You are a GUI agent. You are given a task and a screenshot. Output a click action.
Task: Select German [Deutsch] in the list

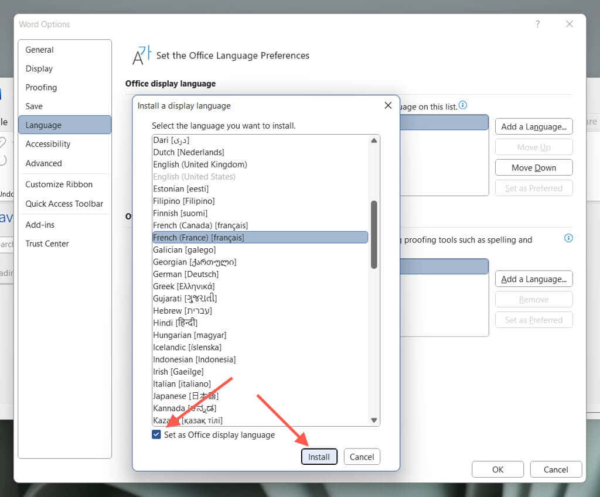[x=260, y=274]
